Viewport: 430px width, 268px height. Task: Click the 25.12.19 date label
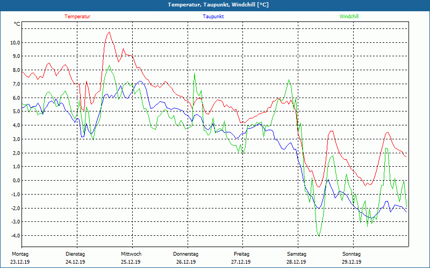(131, 262)
